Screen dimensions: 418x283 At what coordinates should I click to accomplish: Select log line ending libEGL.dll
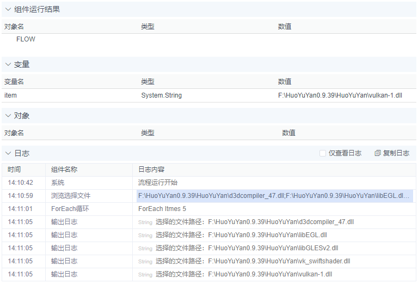pyautogui.click(x=209, y=235)
